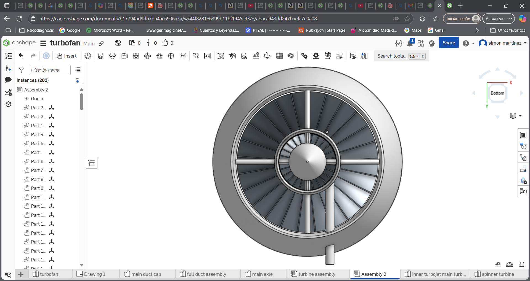The width and height of the screenshot is (530, 281).
Task: Switch to the Drawing 1 tab
Action: coord(96,274)
